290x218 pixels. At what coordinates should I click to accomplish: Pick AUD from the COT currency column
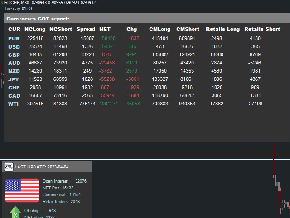tap(14, 63)
